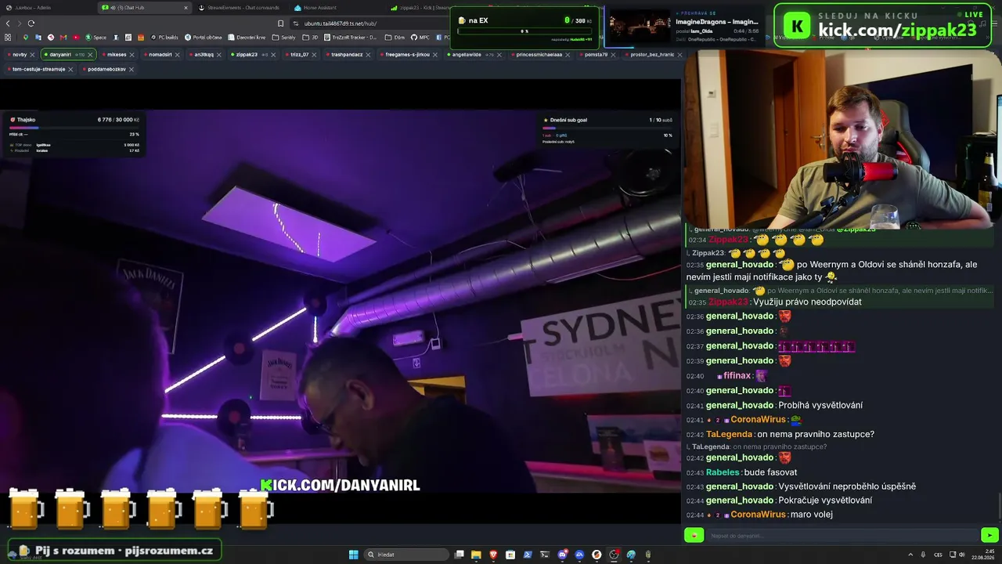Close the poddamebozkov channel tab
Screen dimensions: 1002x564
[132, 69]
